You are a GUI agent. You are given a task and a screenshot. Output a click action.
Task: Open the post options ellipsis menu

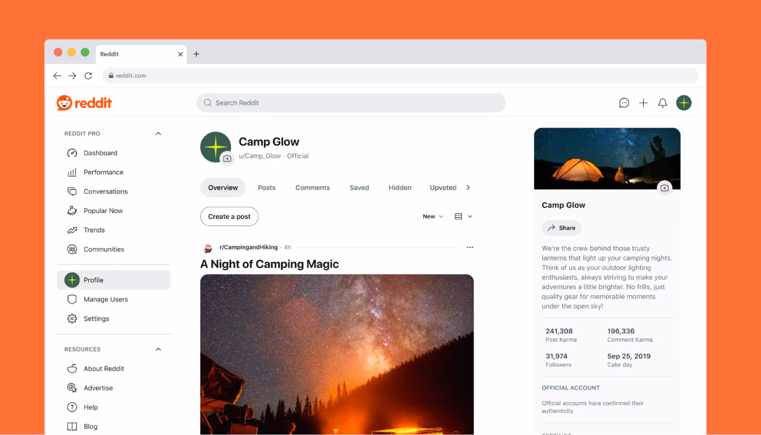click(470, 247)
